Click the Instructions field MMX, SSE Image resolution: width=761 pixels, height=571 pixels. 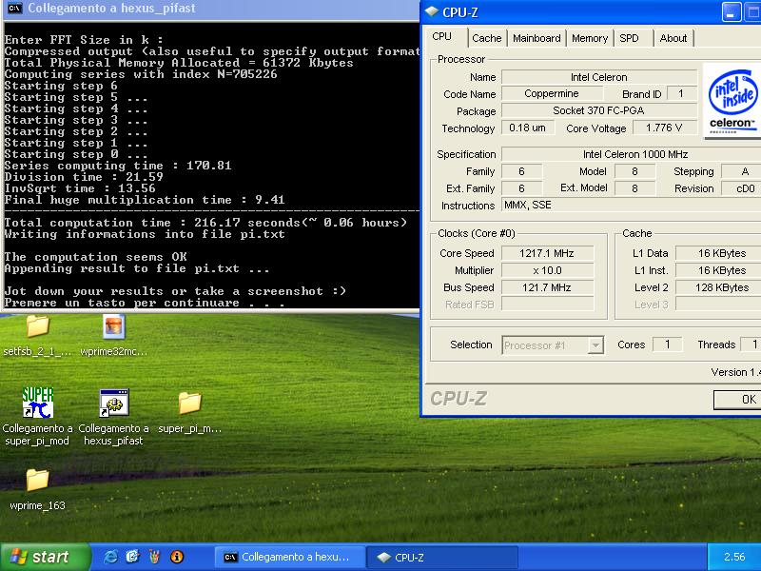[x=633, y=206]
